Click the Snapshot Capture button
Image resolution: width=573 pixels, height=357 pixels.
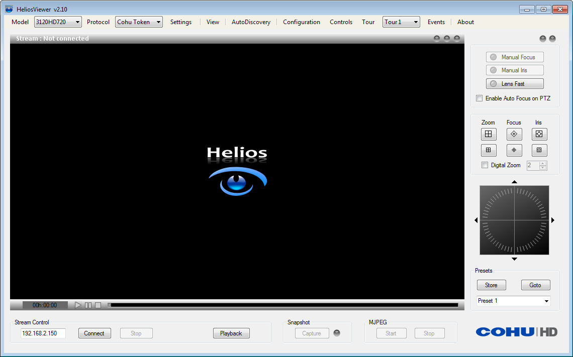point(312,333)
